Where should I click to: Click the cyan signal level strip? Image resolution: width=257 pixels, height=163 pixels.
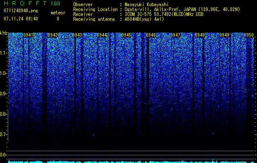point(131,161)
